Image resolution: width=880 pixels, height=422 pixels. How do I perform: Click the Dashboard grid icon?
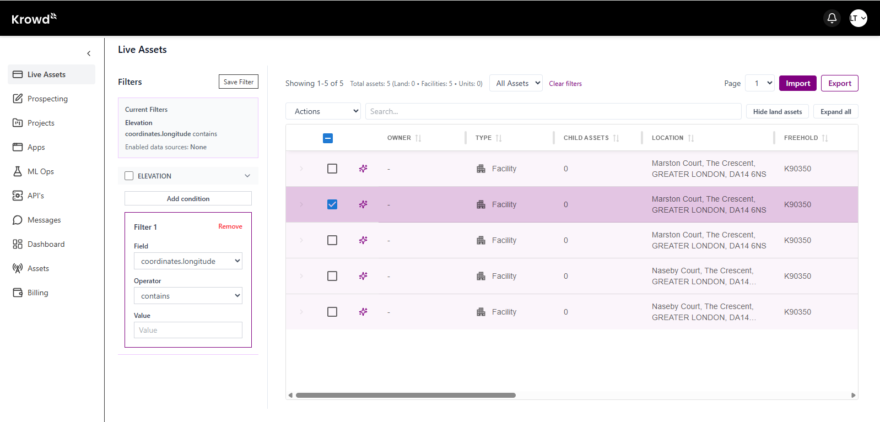tap(18, 244)
